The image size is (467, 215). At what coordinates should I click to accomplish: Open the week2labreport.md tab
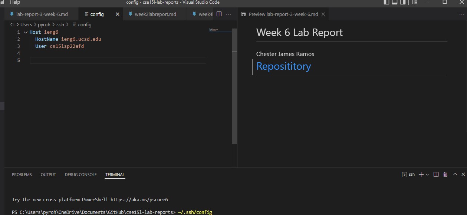point(155,14)
